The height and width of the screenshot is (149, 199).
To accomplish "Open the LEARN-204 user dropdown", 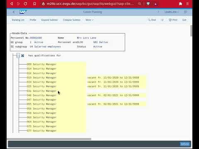I will coord(172,12).
